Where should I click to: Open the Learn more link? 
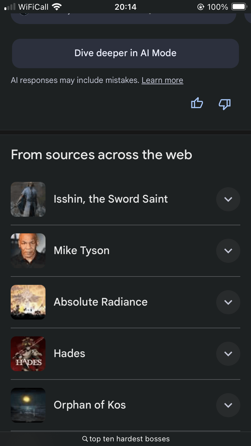point(162,80)
